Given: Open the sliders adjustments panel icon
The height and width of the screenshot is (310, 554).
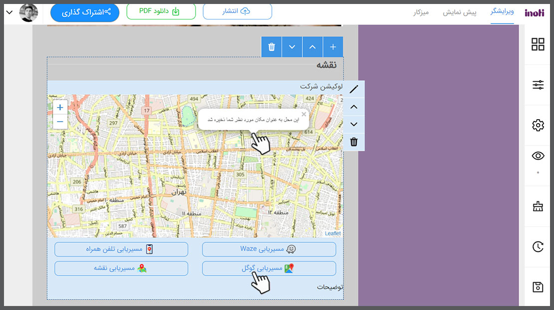Looking at the screenshot, I should pos(538,85).
